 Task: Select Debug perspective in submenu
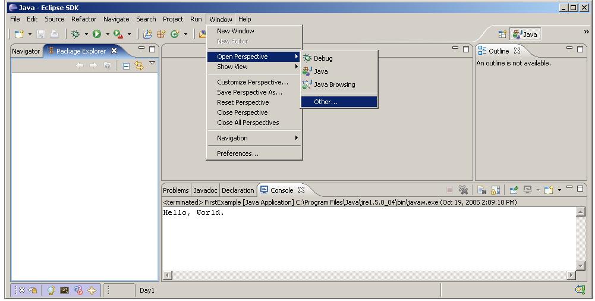[x=339, y=58]
